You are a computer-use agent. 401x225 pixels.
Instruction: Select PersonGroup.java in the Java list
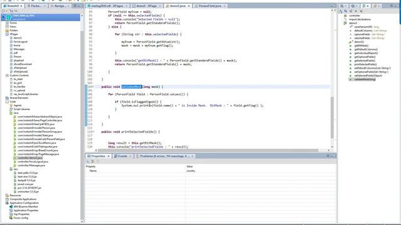(x=39, y=132)
